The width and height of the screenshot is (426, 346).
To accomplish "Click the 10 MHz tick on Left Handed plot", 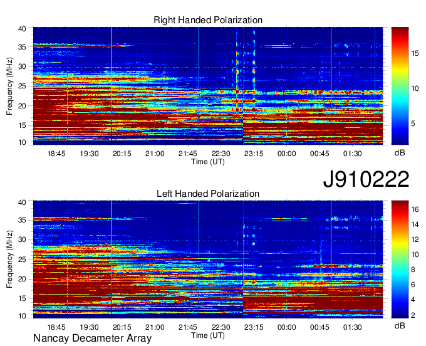I will point(22,316).
